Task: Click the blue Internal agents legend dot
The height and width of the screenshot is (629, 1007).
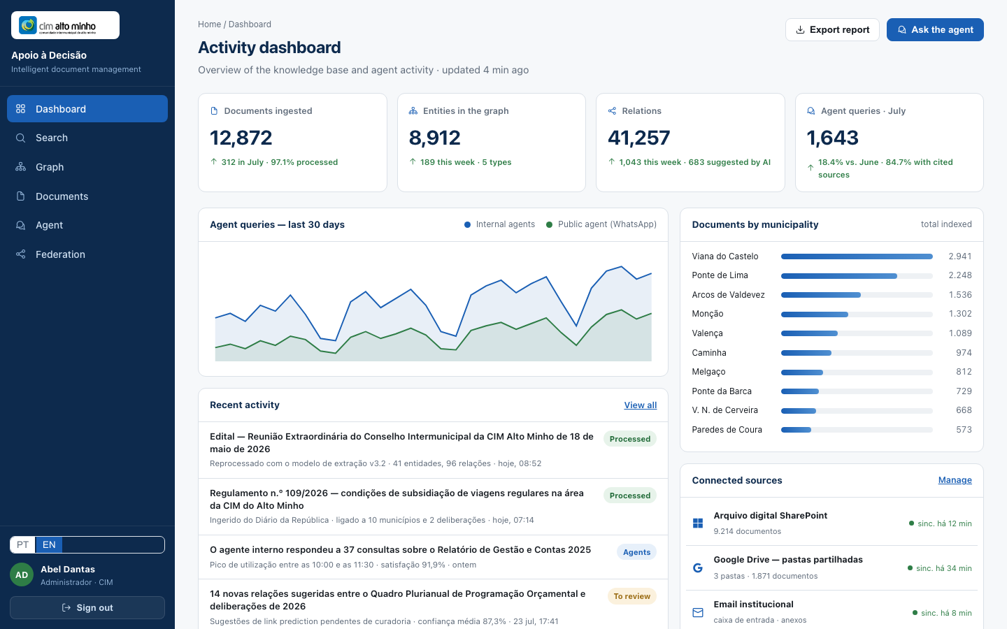Action: pyautogui.click(x=467, y=224)
